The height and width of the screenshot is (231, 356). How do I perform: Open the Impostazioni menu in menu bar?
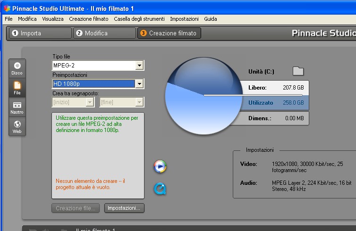click(x=184, y=19)
